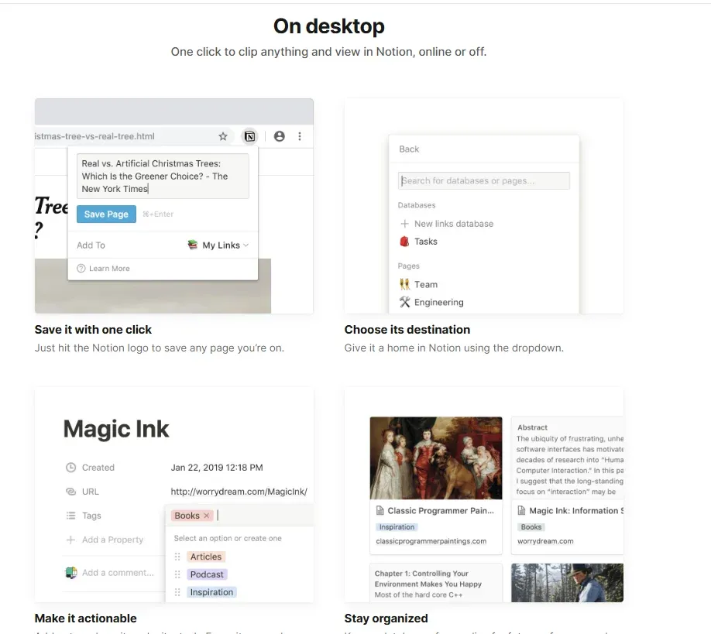Choose the Podcast tag option
Viewport: 711px width, 634px height.
pos(207,574)
